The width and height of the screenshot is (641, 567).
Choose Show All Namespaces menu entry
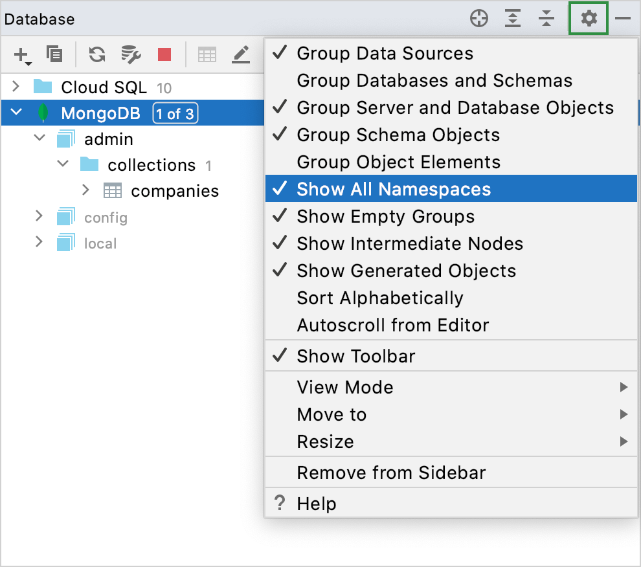coord(392,189)
